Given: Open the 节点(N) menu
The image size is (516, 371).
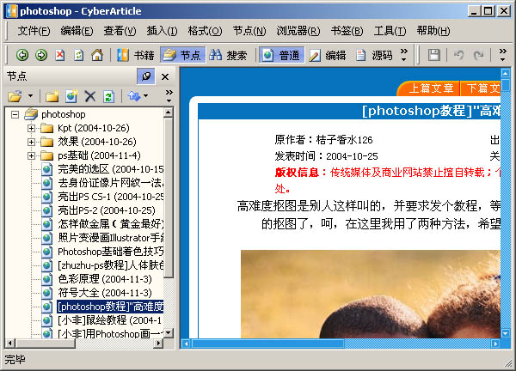Looking at the screenshot, I should (249, 31).
